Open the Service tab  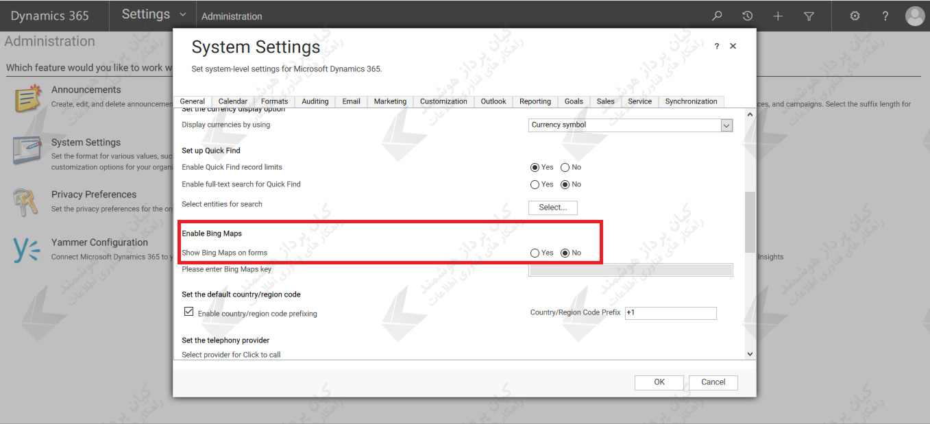(x=640, y=101)
